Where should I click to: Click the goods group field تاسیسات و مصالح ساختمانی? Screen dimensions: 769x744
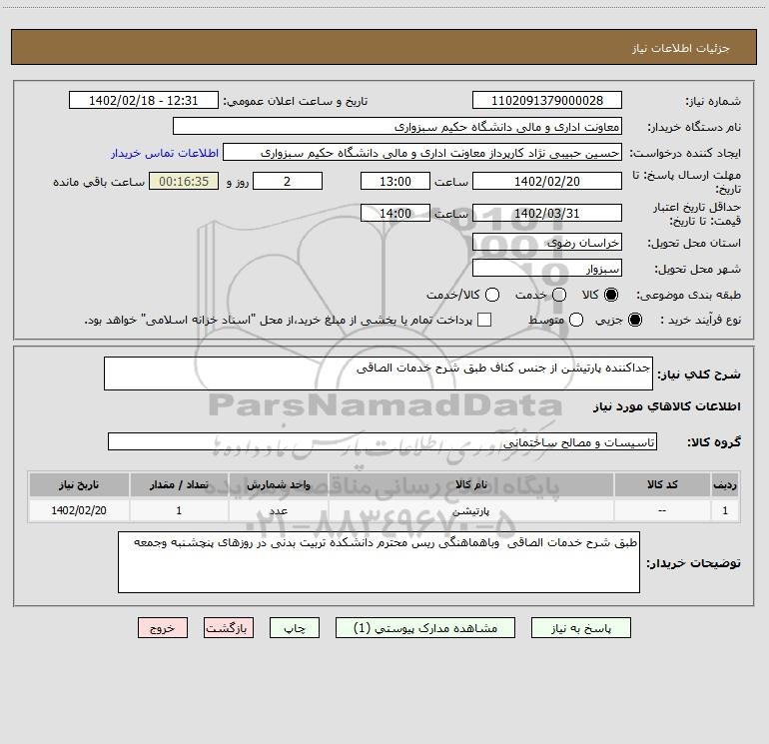point(383,441)
